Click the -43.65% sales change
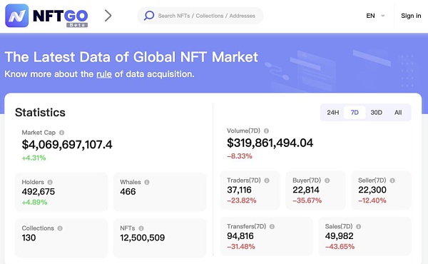The height and width of the screenshot is (264, 428). click(x=340, y=247)
